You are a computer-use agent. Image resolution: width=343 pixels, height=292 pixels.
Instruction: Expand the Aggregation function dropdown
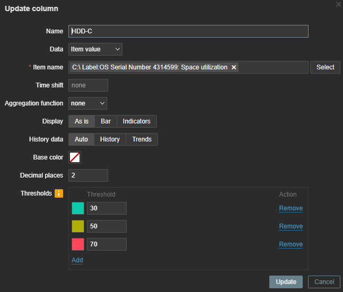(88, 103)
